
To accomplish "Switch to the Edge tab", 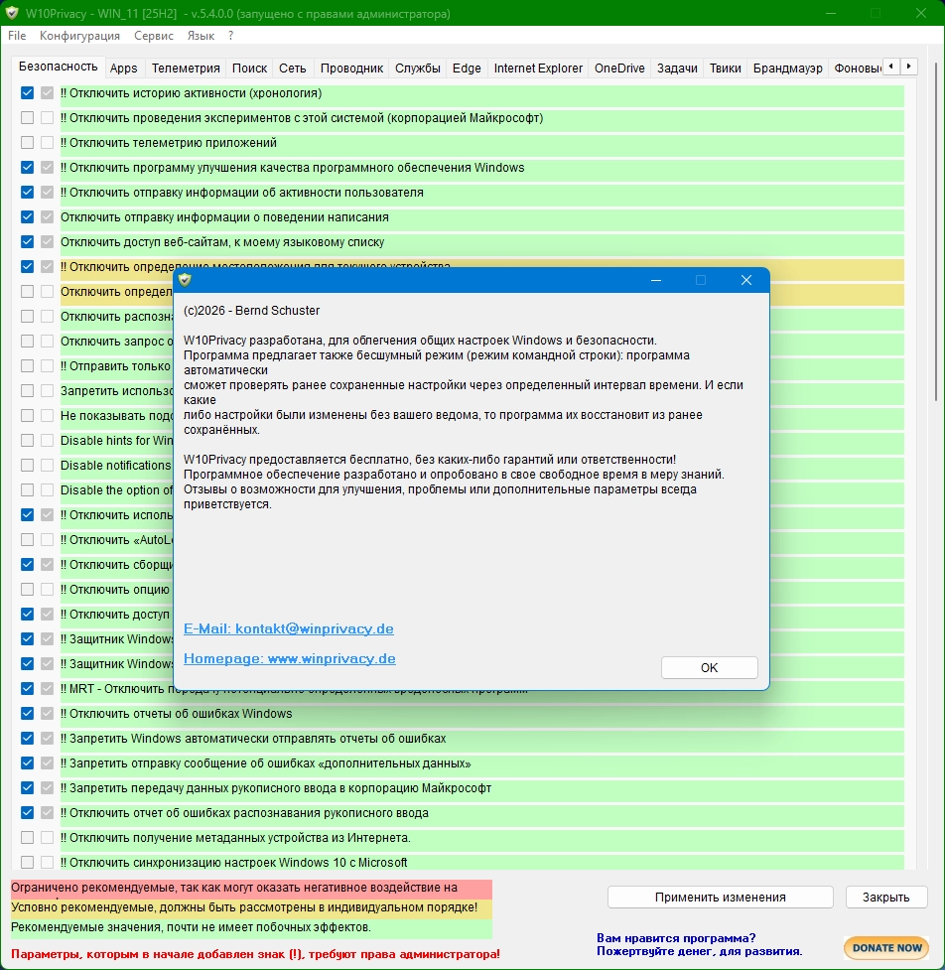I will click(467, 69).
